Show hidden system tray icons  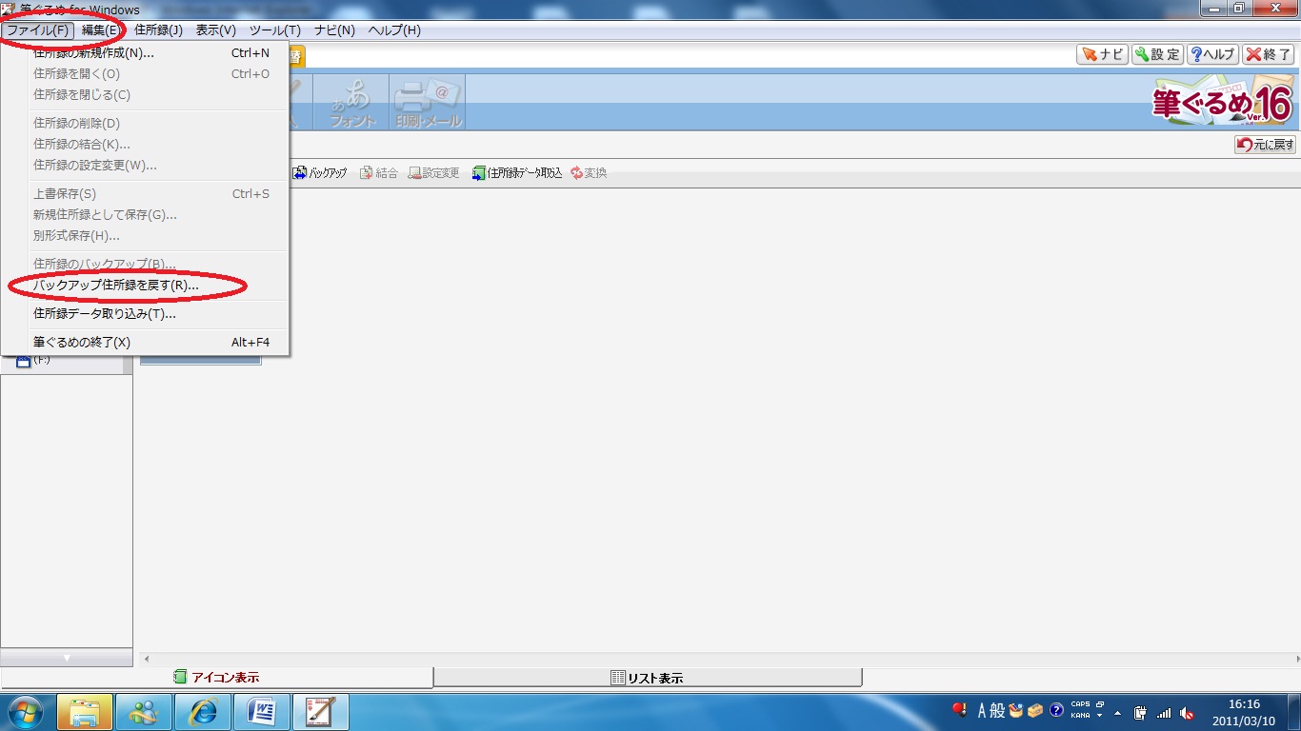tap(1117, 712)
